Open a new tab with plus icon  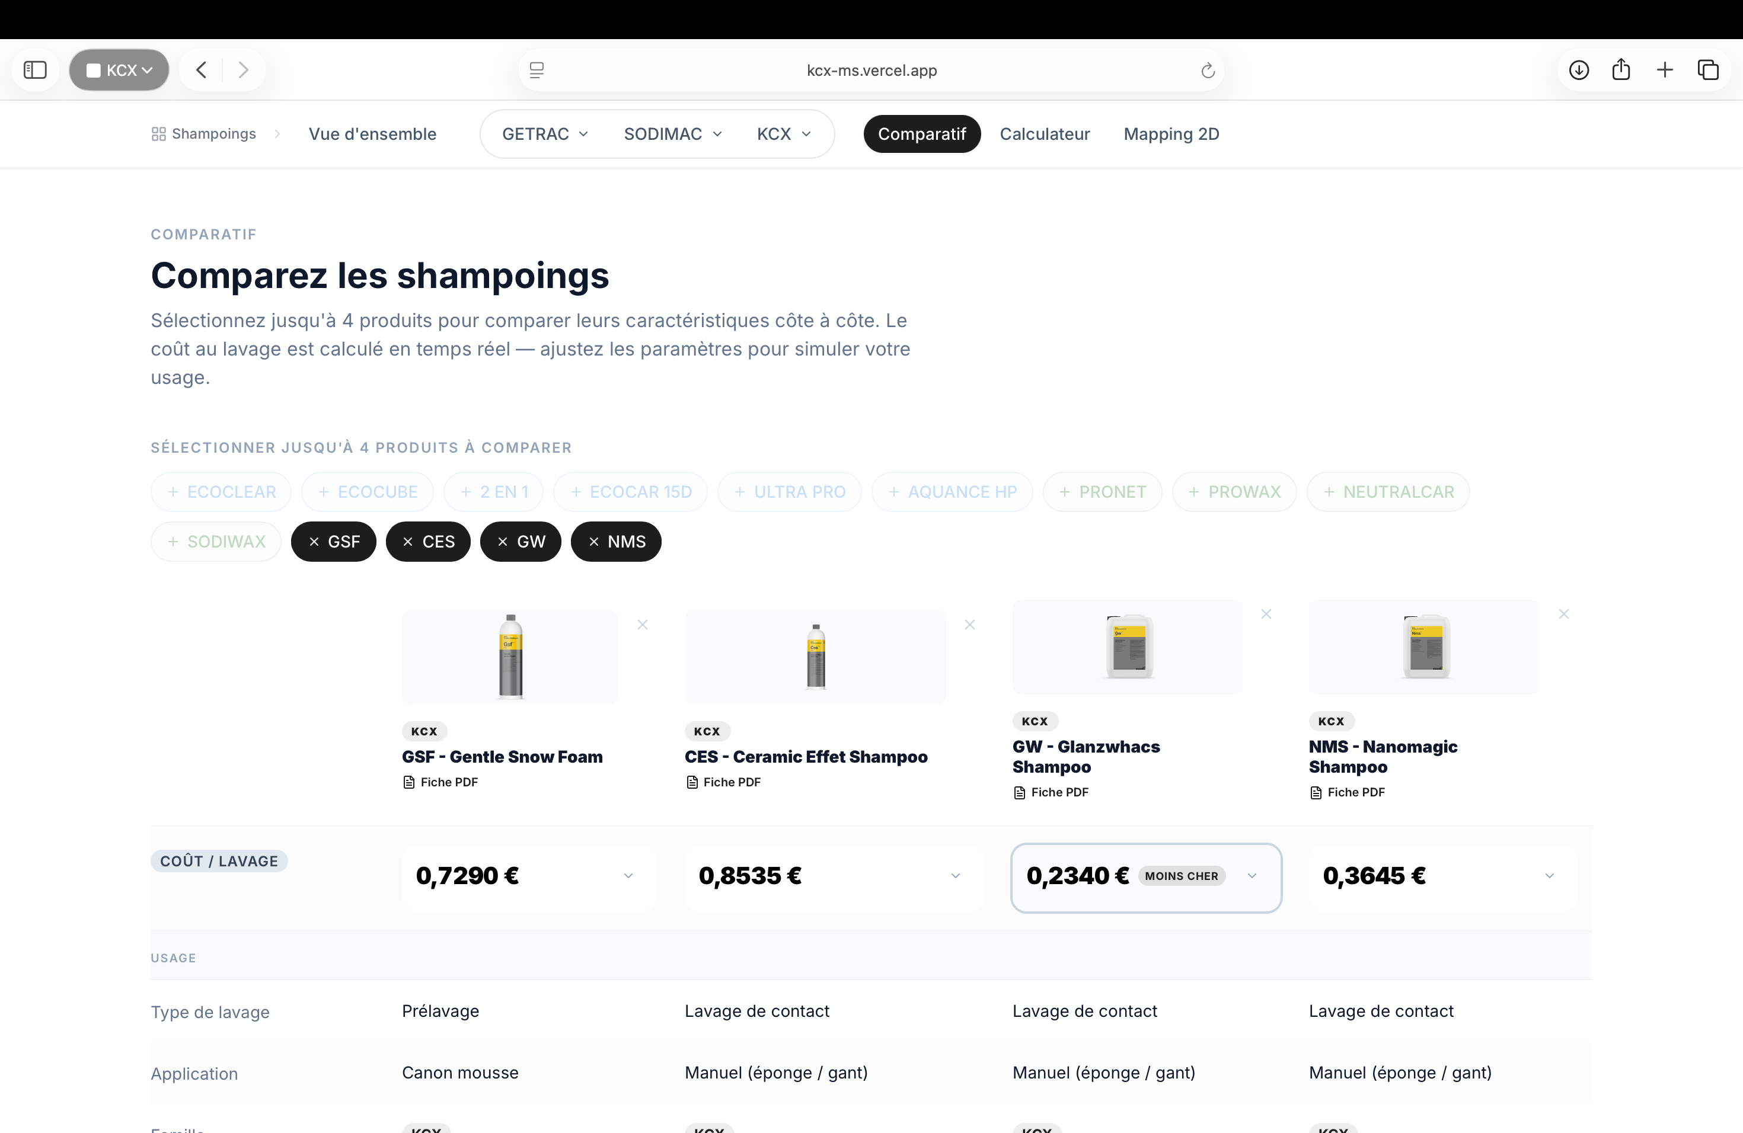click(1665, 71)
